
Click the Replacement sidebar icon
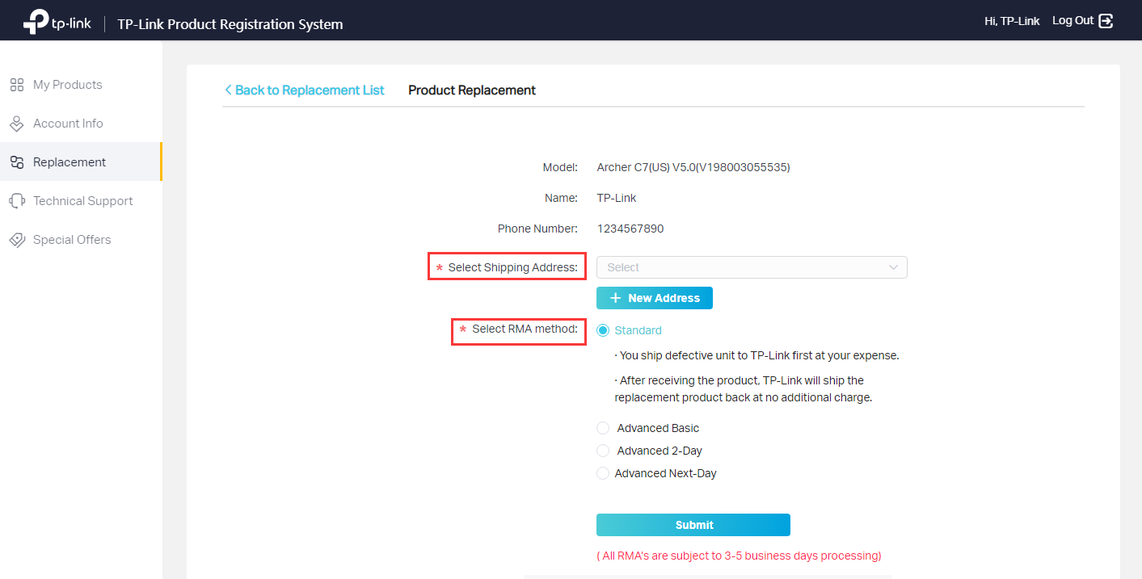click(16, 162)
